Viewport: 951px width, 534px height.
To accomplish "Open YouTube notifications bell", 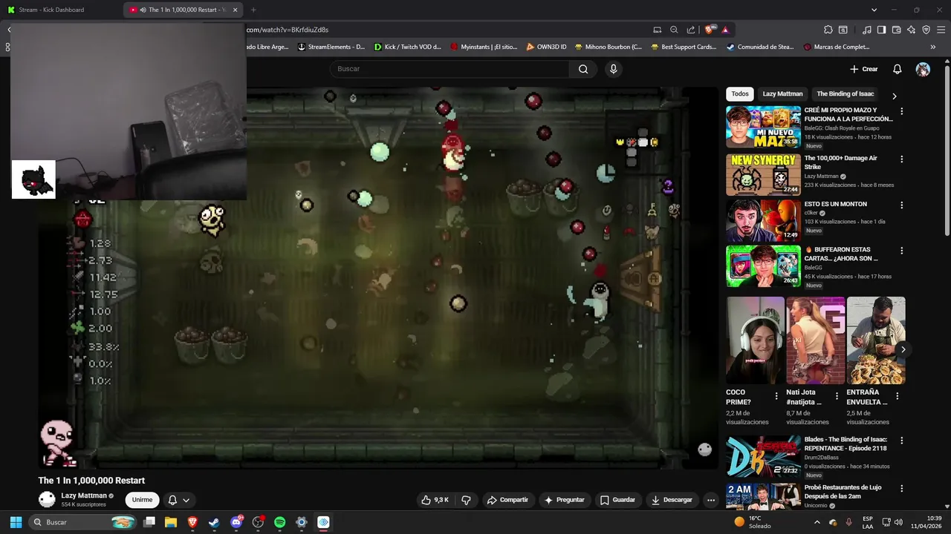I will 897,69.
